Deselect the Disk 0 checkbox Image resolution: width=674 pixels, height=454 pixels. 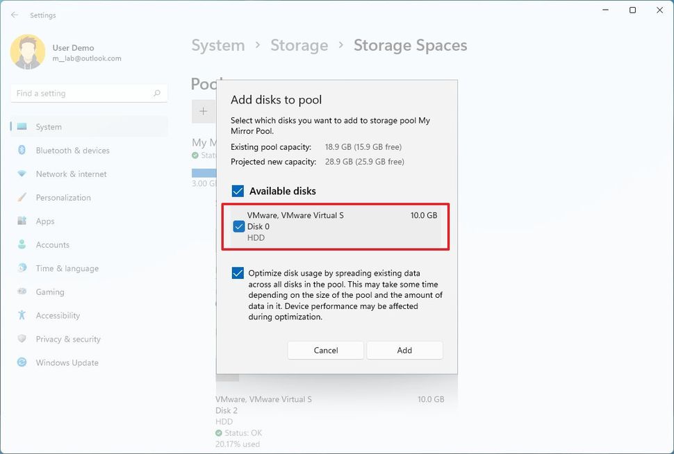point(240,226)
